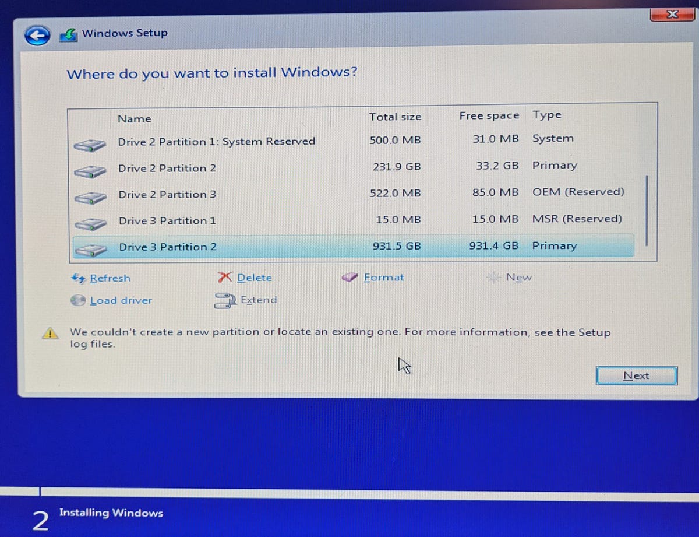Click the Windows Setup title icon
The width and height of the screenshot is (699, 537).
(68, 35)
